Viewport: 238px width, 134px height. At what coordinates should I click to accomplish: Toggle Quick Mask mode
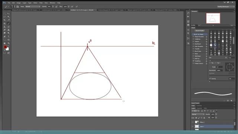pos(4,53)
